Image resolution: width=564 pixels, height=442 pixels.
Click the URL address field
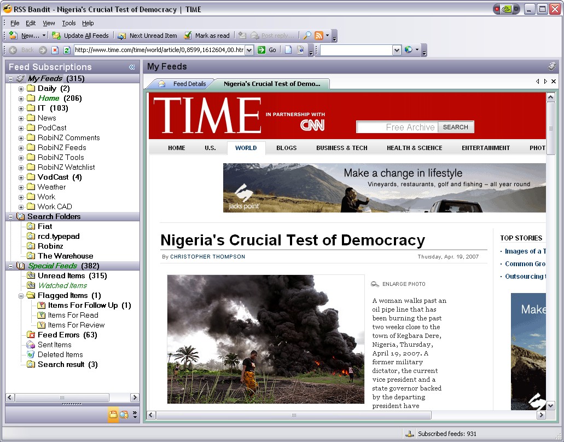click(159, 50)
